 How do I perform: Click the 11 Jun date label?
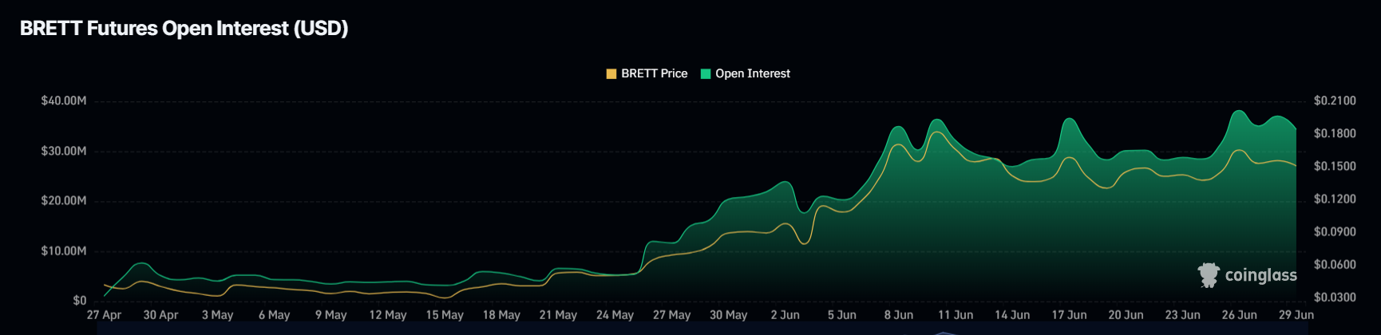pos(956,315)
